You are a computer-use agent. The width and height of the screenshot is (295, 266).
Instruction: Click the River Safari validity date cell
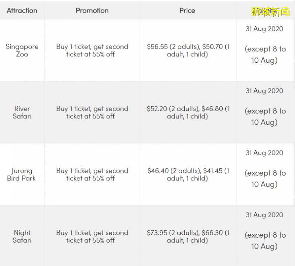tap(265, 107)
